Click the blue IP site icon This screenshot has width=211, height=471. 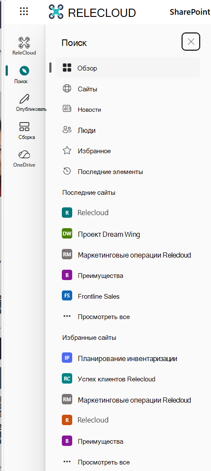67,358
